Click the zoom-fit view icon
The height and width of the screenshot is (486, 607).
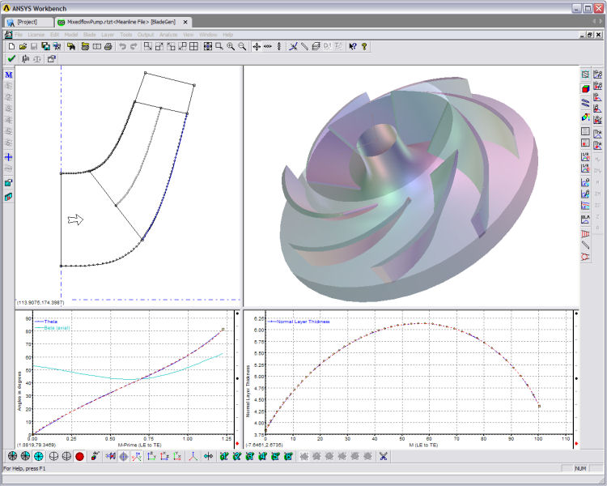pyautogui.click(x=208, y=46)
